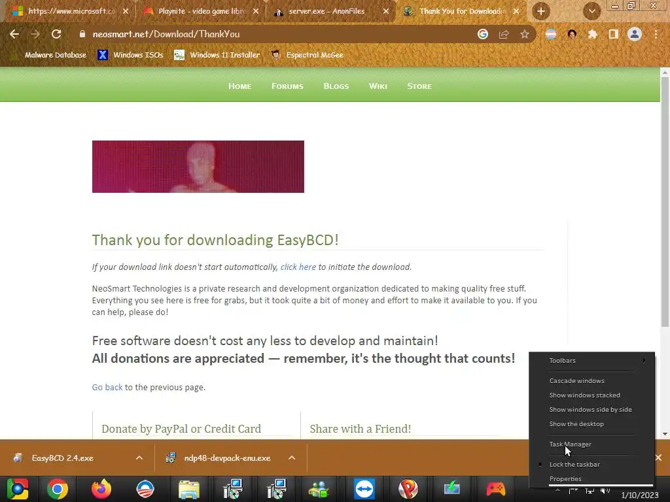Viewport: 670px width, 502px height.
Task: Open the Google icon in address bar
Action: (483, 34)
